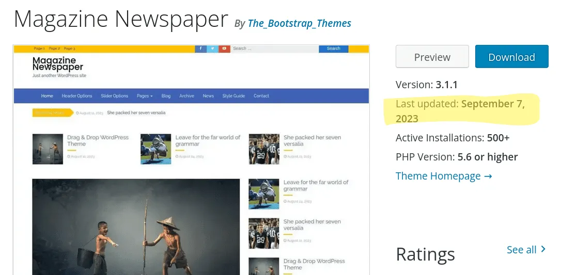Click the Magazine Newspaper page title
Image resolution: width=561 pixels, height=275 pixels.
(x=121, y=19)
